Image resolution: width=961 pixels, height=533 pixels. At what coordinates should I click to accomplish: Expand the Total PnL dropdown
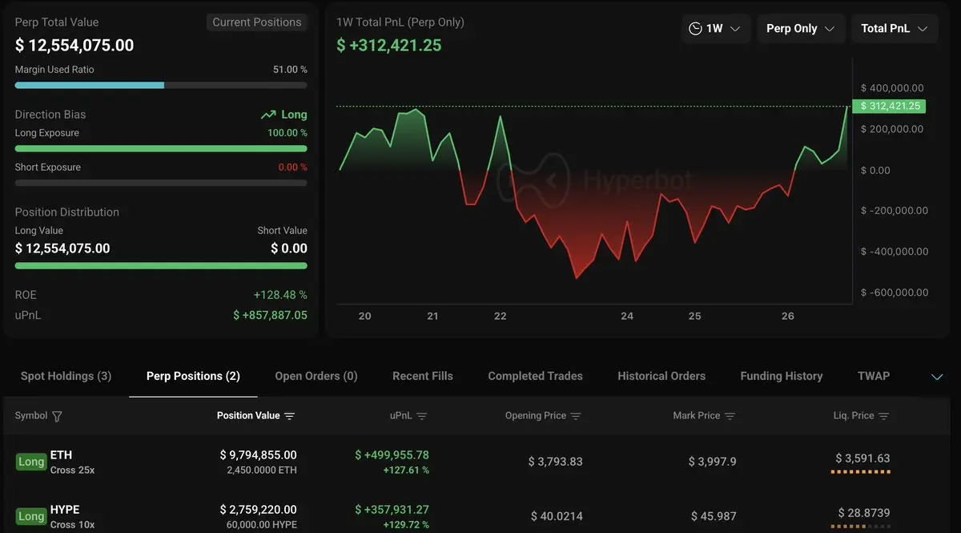click(x=894, y=29)
